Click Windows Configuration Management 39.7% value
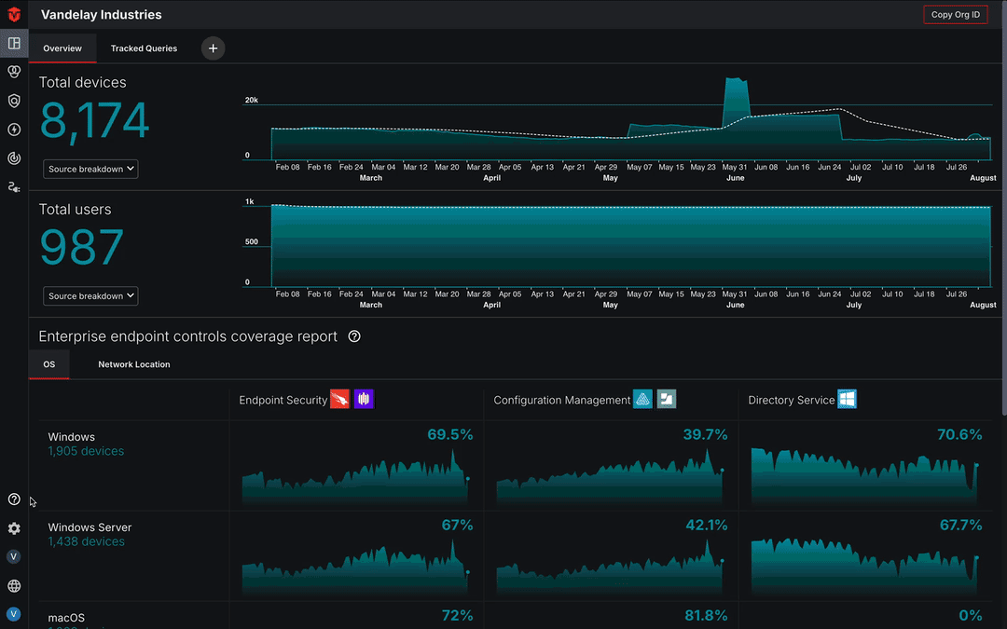Image resolution: width=1007 pixels, height=629 pixels. (705, 434)
